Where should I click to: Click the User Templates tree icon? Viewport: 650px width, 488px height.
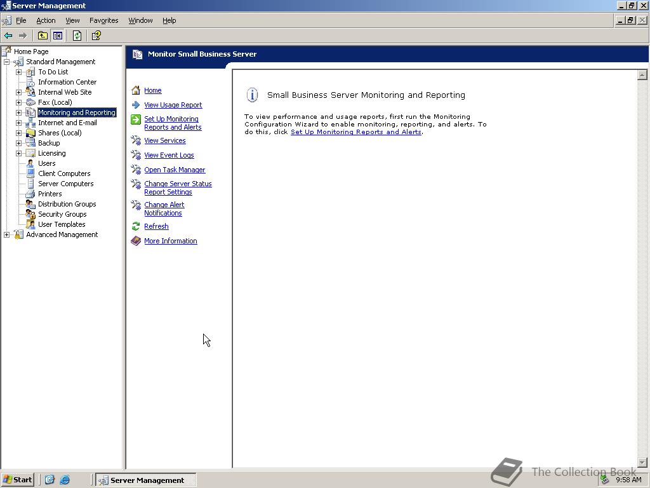[x=30, y=224]
